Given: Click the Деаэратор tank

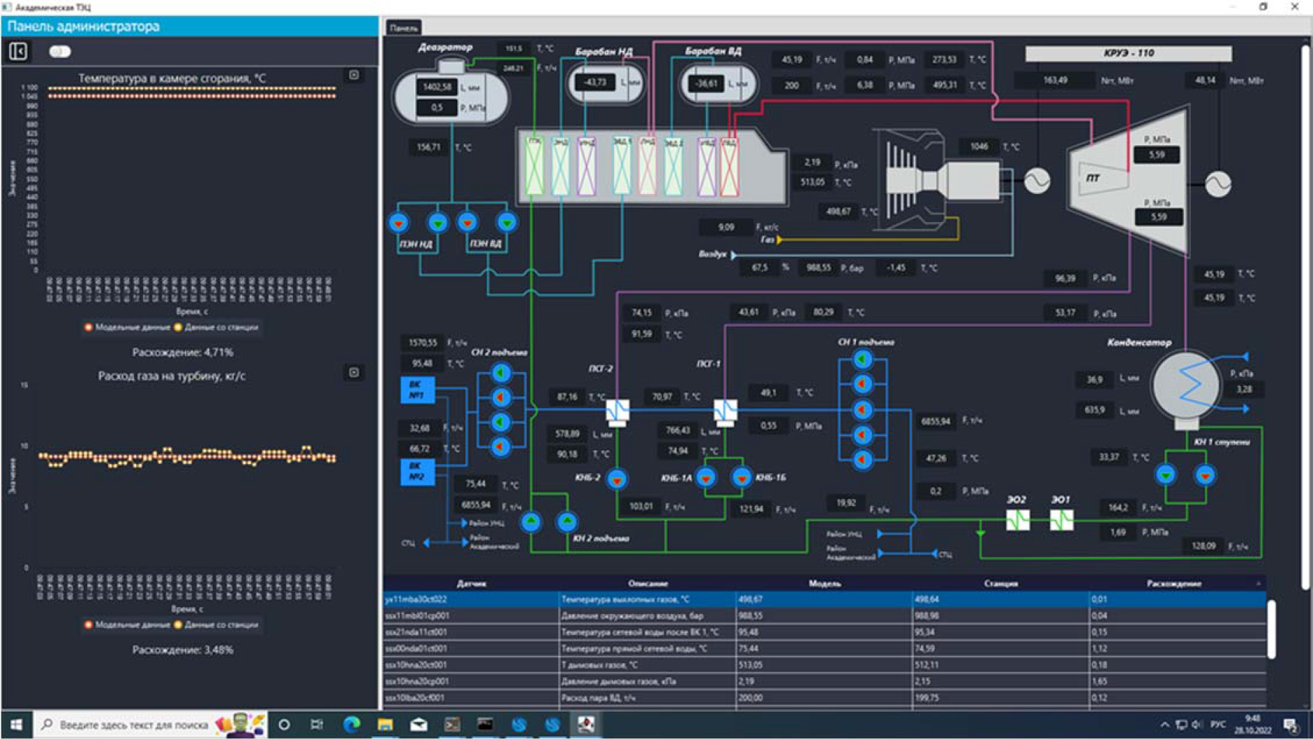Looking at the screenshot, I should coord(451,95).
